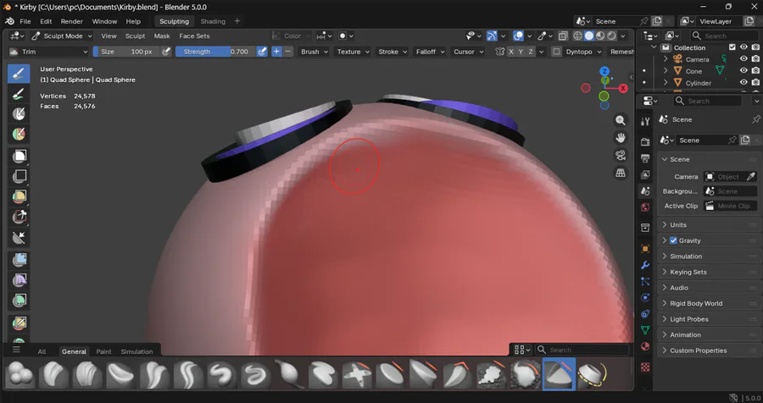Open the Brush settings dropdown

[x=314, y=52]
